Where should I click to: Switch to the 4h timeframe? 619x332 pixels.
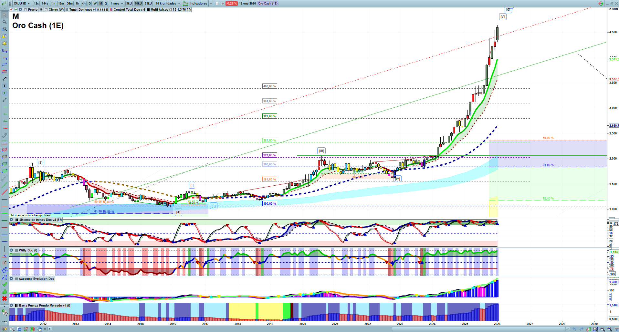click(x=84, y=4)
